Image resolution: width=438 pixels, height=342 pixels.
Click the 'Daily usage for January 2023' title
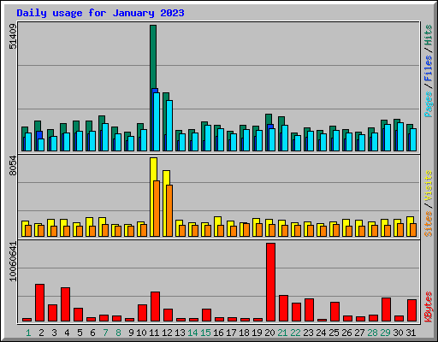pyautogui.click(x=100, y=13)
